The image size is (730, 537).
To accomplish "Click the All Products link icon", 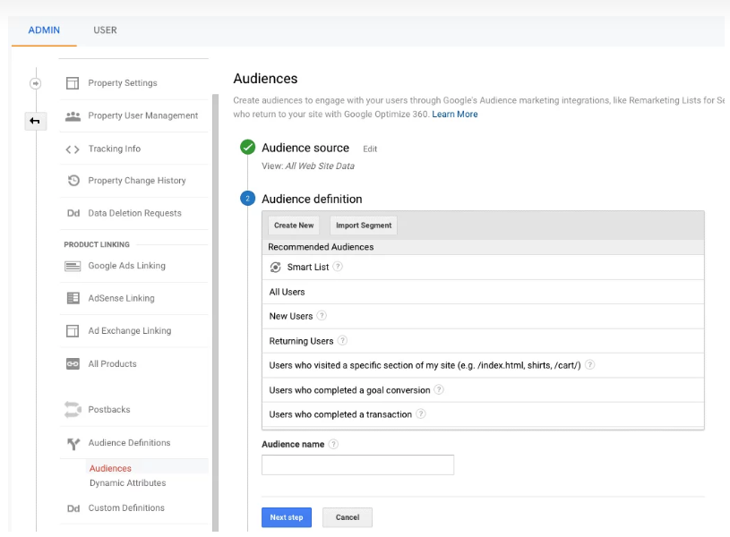I will (x=73, y=363).
